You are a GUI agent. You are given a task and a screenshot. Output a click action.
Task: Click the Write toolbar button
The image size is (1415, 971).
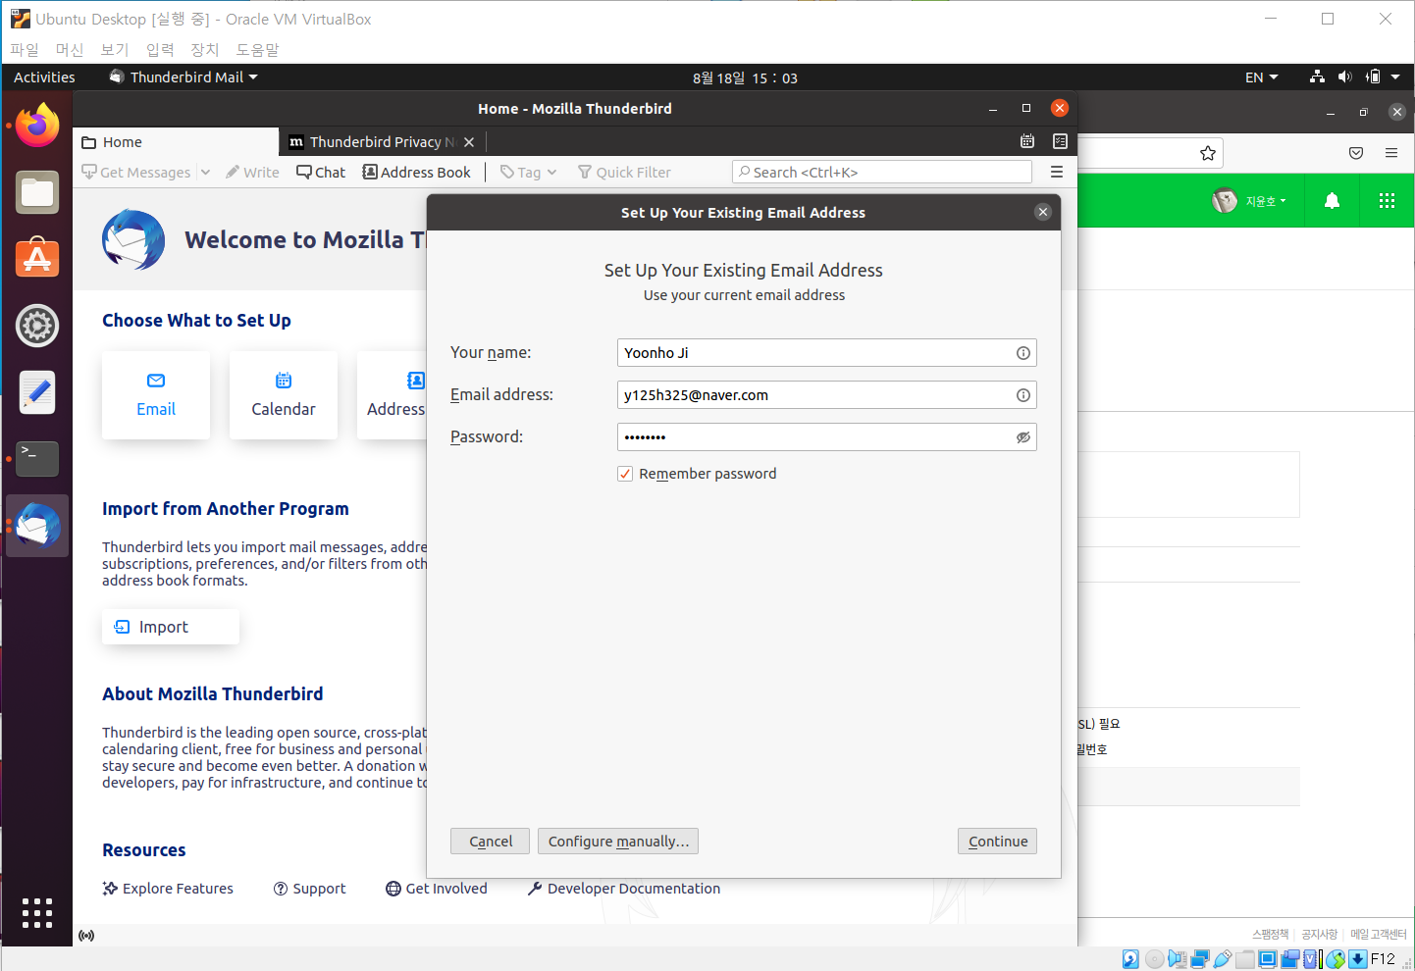tap(252, 172)
